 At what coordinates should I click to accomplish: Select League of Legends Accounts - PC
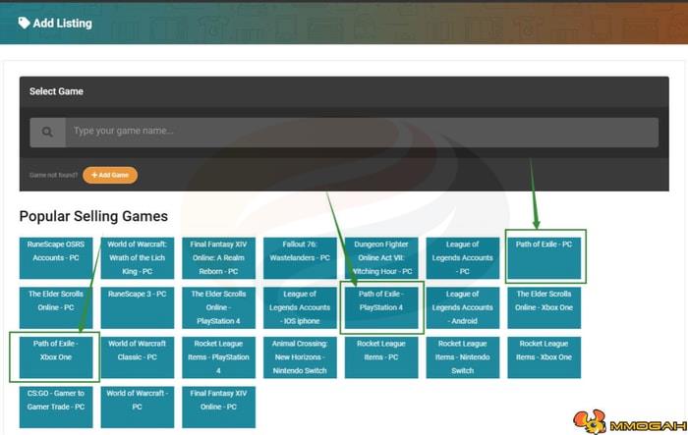462,257
